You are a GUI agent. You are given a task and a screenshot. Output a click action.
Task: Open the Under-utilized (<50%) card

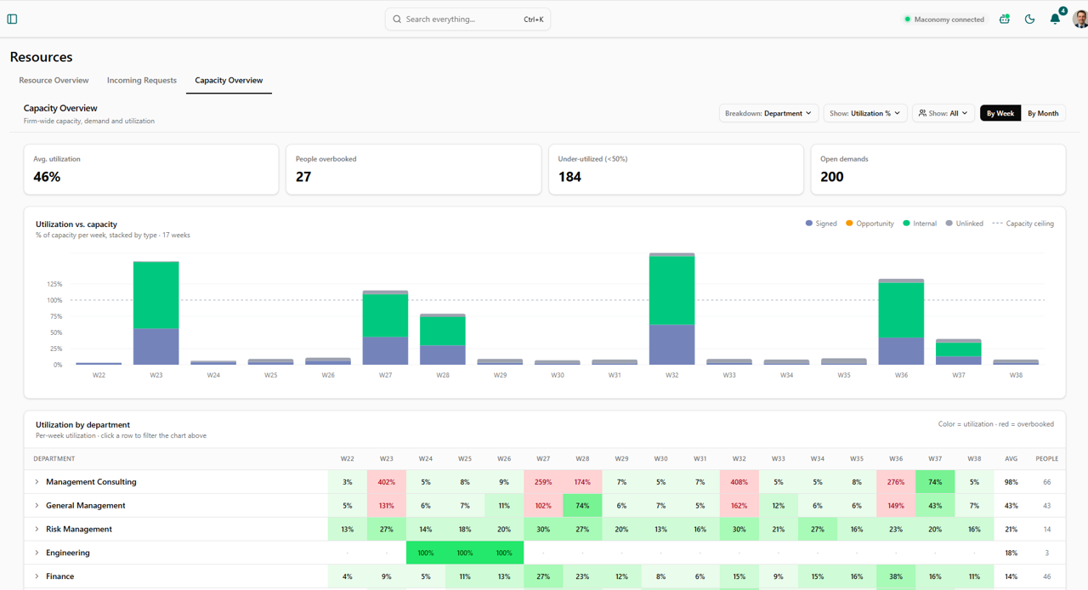pos(676,169)
